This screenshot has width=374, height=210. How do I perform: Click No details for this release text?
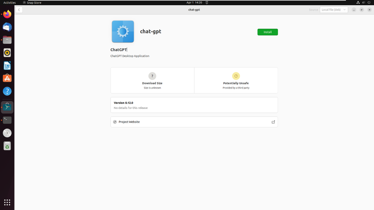[x=131, y=108]
